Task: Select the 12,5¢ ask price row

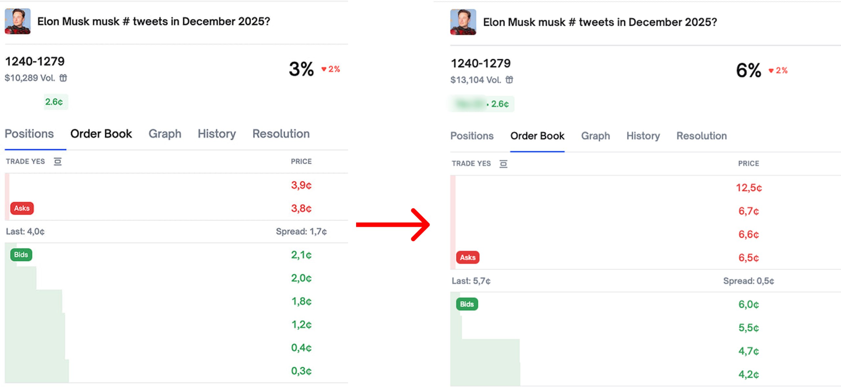Action: (x=749, y=188)
